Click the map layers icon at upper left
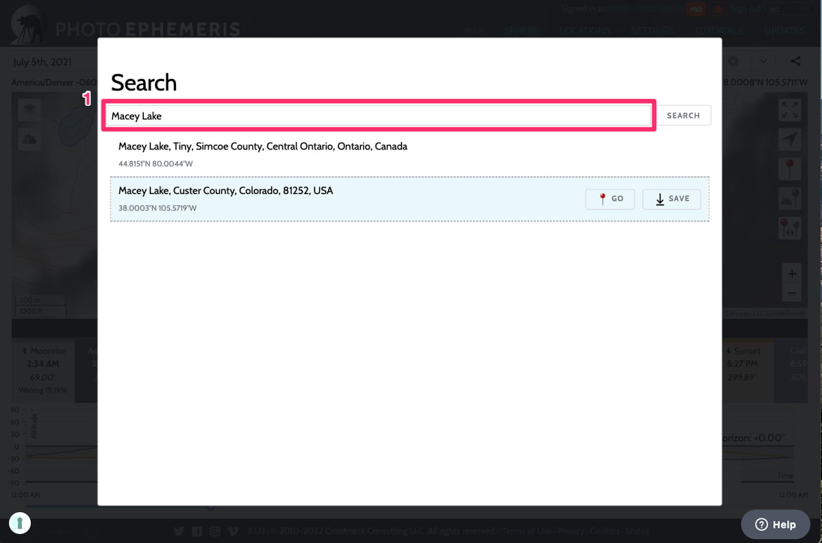The image size is (822, 543). pos(30,110)
